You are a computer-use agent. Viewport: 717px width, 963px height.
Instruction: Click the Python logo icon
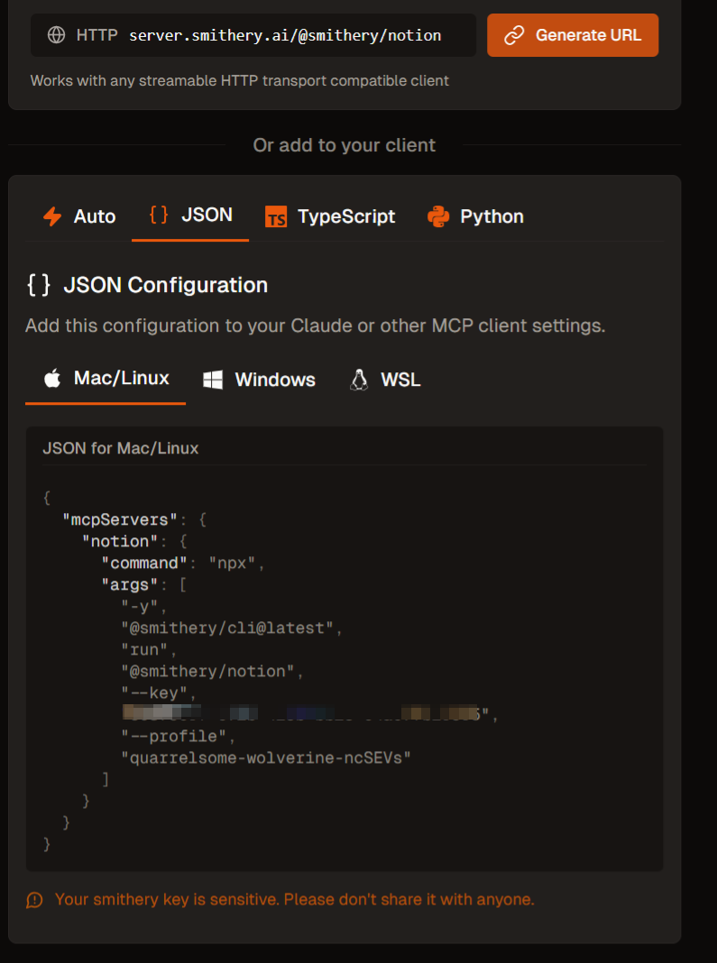pos(438,216)
